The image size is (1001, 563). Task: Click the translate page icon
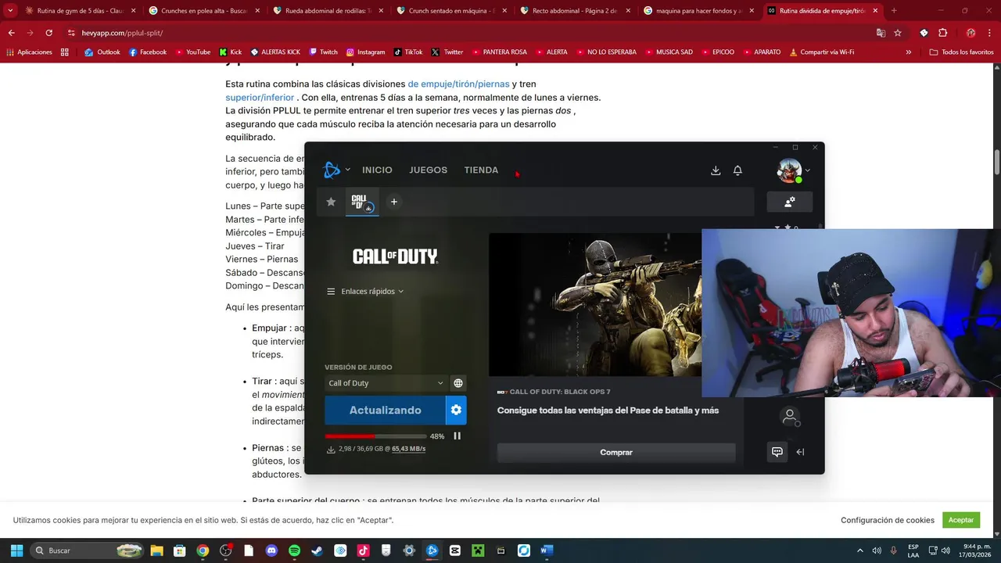point(881,33)
